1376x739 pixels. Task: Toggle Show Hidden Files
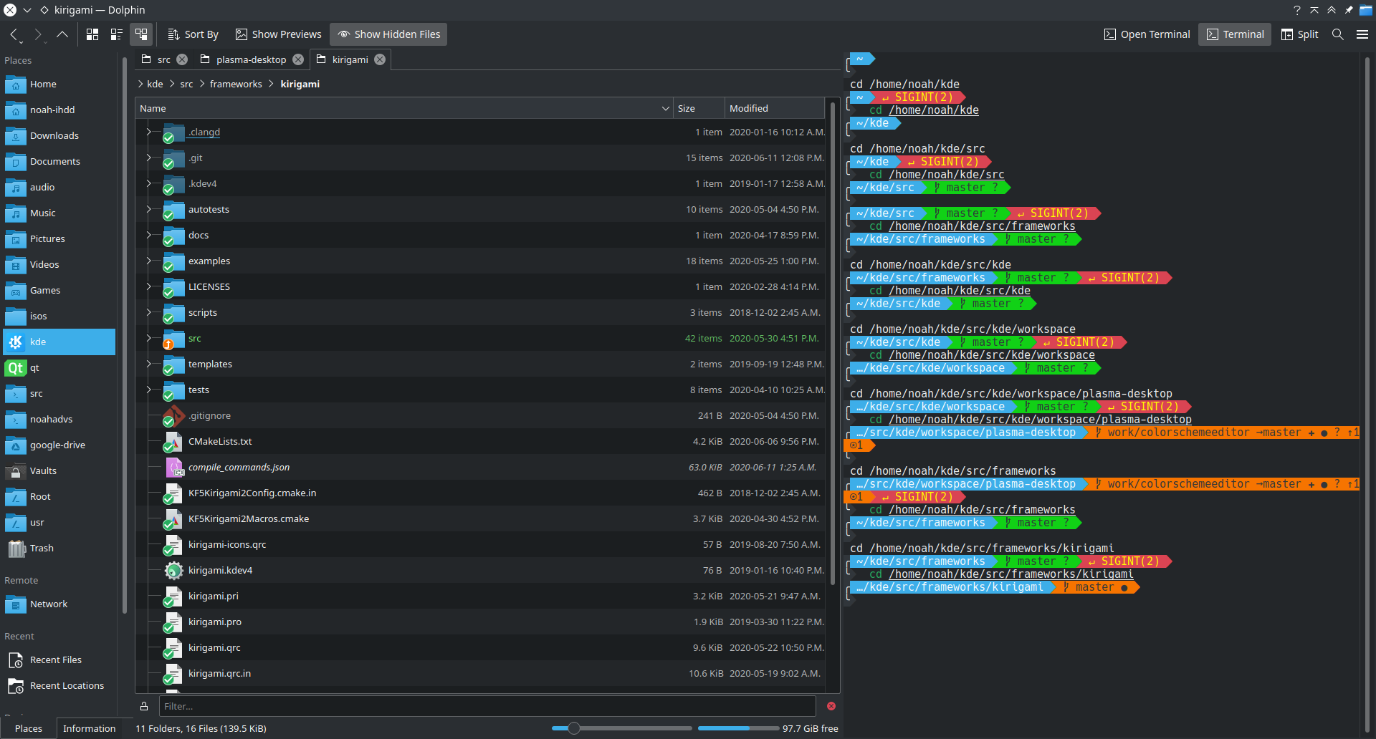point(388,34)
